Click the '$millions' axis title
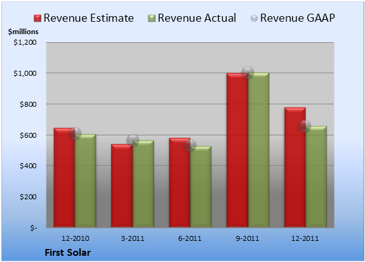This screenshot has height=262, width=365. click(x=23, y=32)
